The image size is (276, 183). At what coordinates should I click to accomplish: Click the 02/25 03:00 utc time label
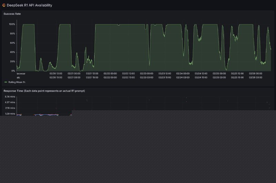[219, 78]
